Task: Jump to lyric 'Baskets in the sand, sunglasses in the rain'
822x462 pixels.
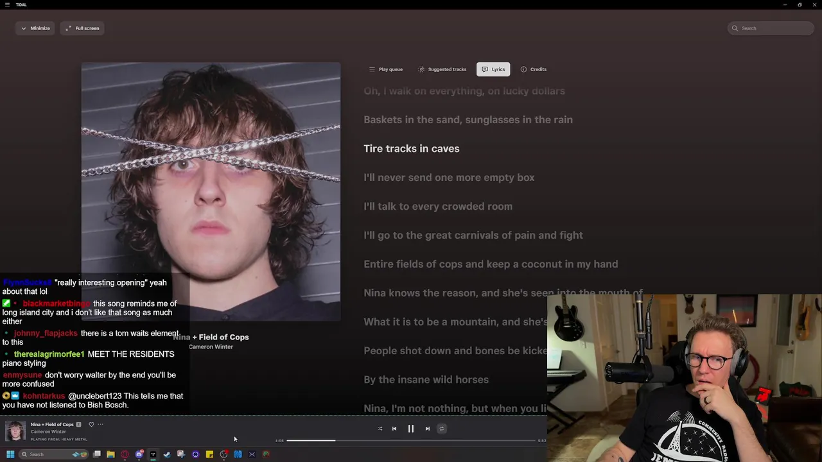Action: coord(468,119)
